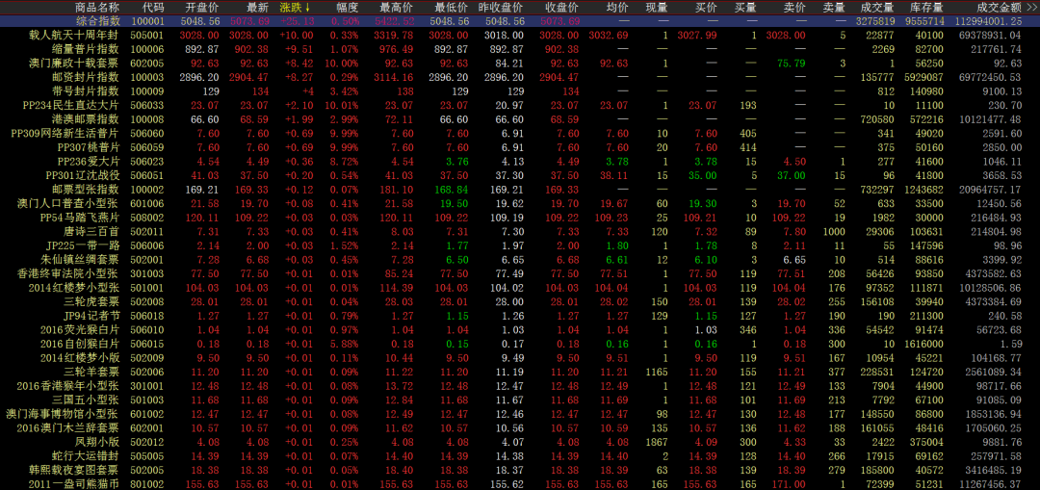Select the 澳门海事博物馆小型张 row
The image size is (1040, 490).
click(x=520, y=413)
